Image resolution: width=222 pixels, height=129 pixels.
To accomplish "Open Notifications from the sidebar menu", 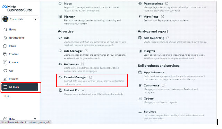I will 17,38.
